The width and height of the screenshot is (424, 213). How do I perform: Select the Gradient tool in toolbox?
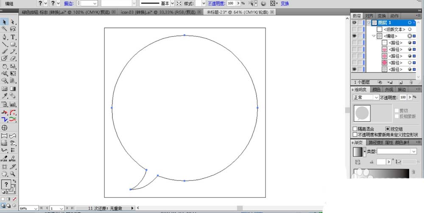point(13,89)
